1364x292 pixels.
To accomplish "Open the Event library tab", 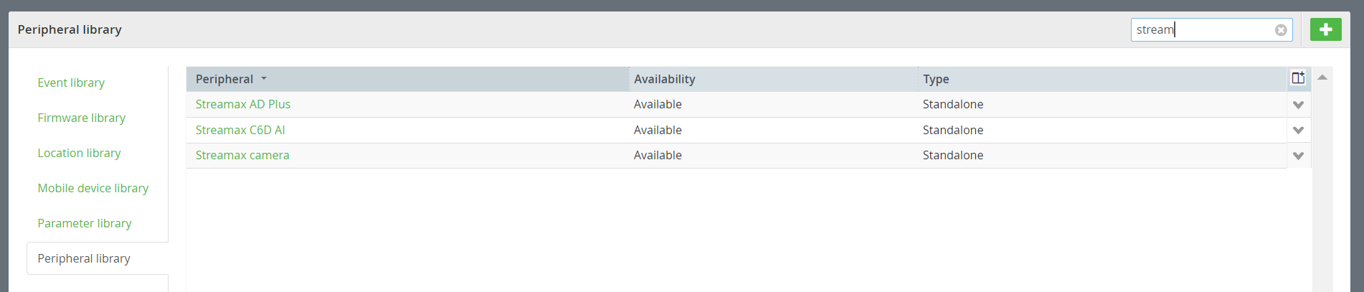I will (x=71, y=83).
